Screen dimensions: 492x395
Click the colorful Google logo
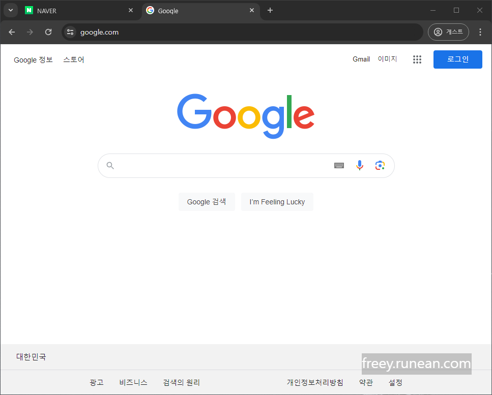[246, 115]
